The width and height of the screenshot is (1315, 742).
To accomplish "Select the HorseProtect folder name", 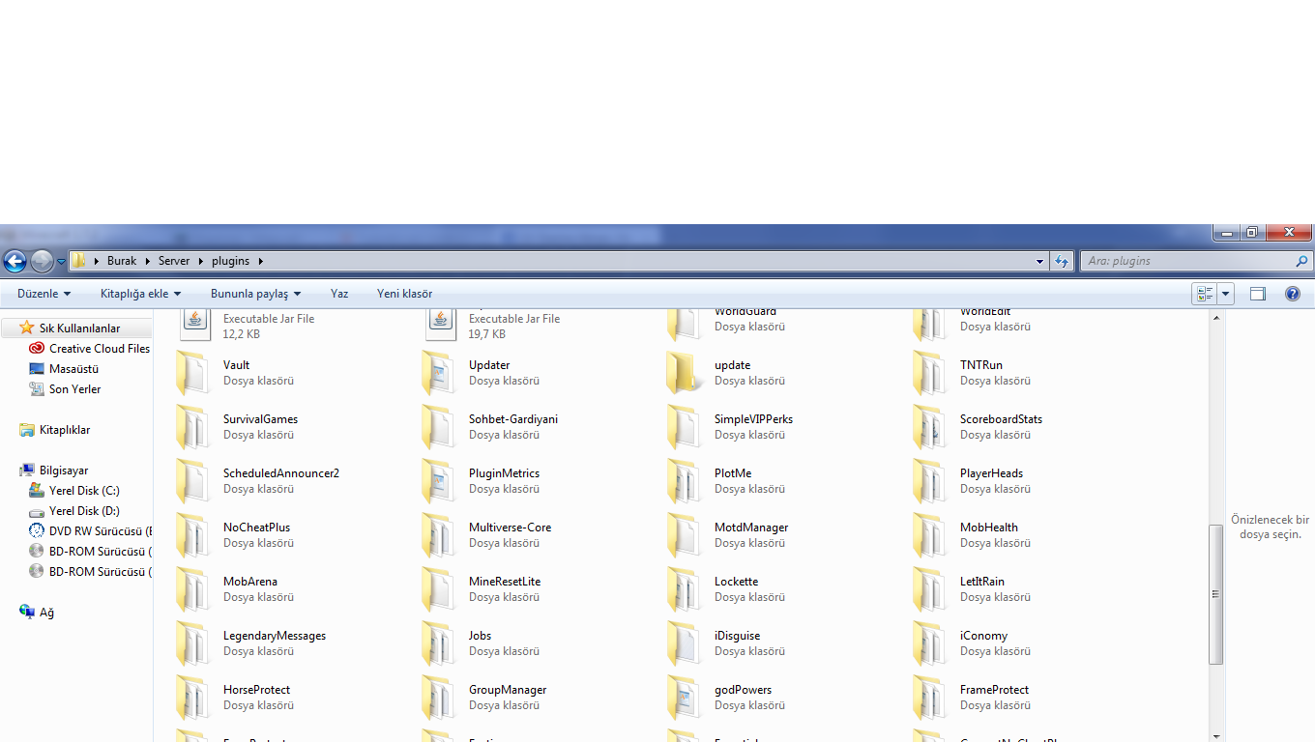I will tap(256, 690).
